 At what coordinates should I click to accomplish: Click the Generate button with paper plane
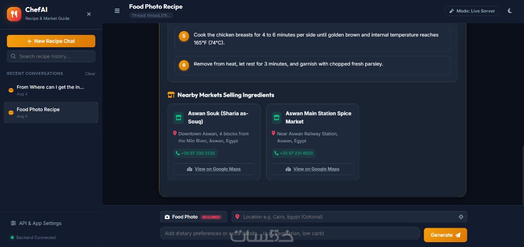click(445, 235)
